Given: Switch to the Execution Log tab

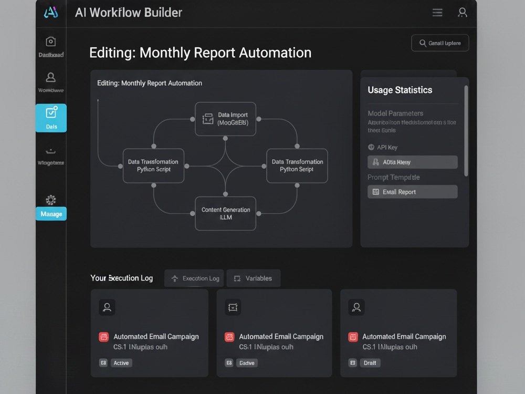Looking at the screenshot, I should coord(194,278).
